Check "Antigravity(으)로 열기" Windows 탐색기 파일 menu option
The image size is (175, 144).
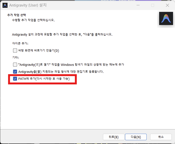tap(15, 65)
